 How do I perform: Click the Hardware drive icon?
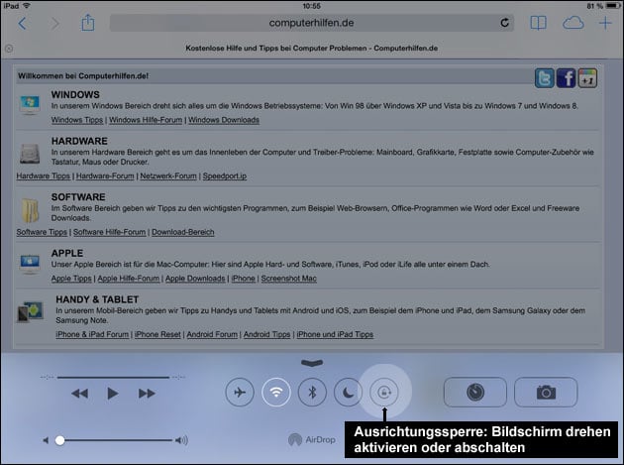[x=30, y=154]
